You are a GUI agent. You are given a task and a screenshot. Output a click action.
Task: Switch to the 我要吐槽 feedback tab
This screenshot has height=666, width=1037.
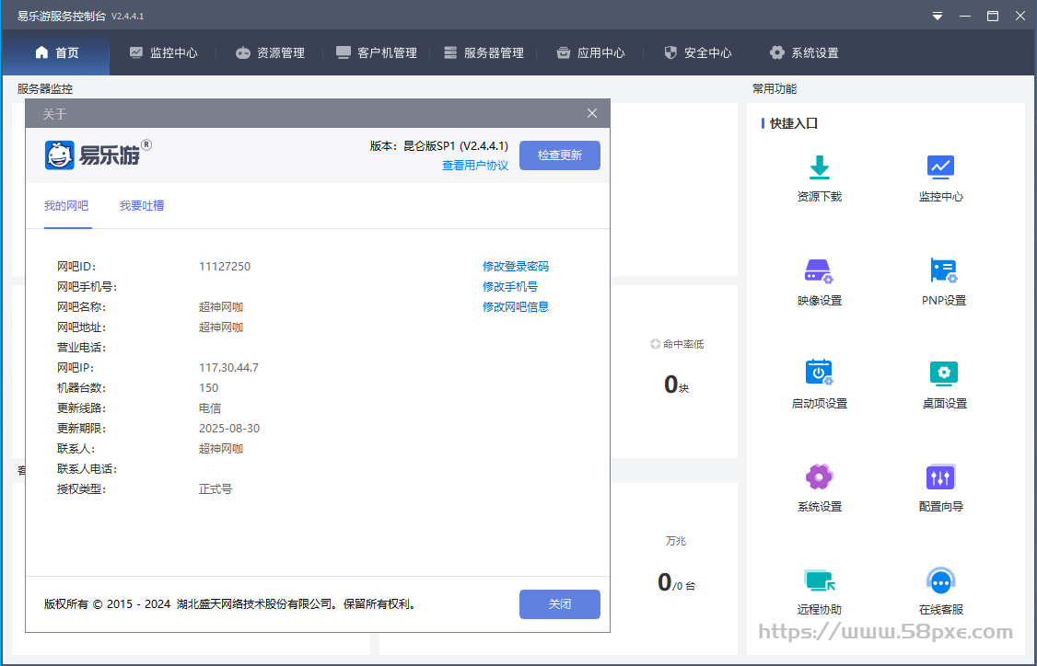142,206
